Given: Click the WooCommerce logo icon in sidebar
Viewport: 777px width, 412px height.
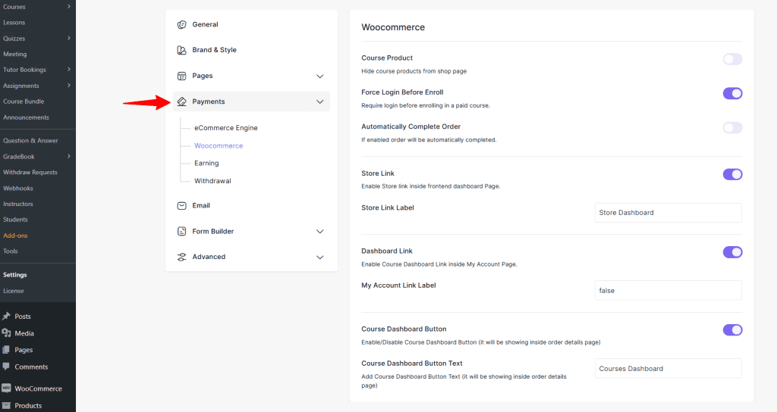Looking at the screenshot, I should tap(6, 389).
